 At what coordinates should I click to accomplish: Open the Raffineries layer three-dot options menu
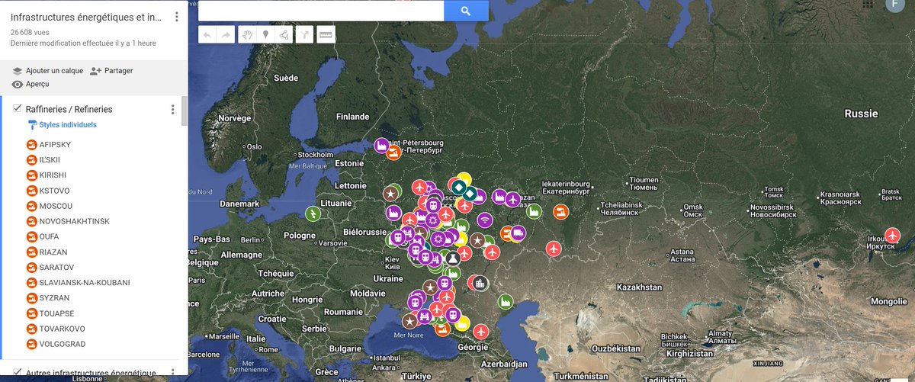click(x=172, y=110)
